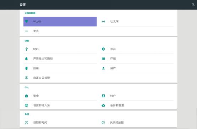
Task: Click the storage bars icon
Action: click(x=103, y=58)
